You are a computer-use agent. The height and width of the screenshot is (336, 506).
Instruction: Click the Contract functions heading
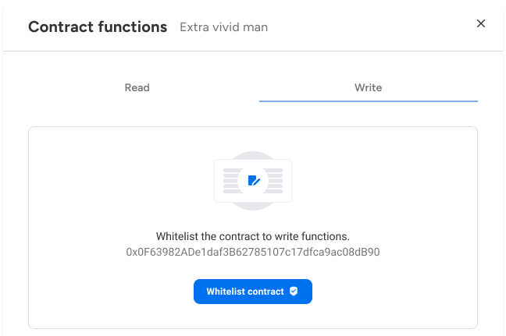point(98,27)
